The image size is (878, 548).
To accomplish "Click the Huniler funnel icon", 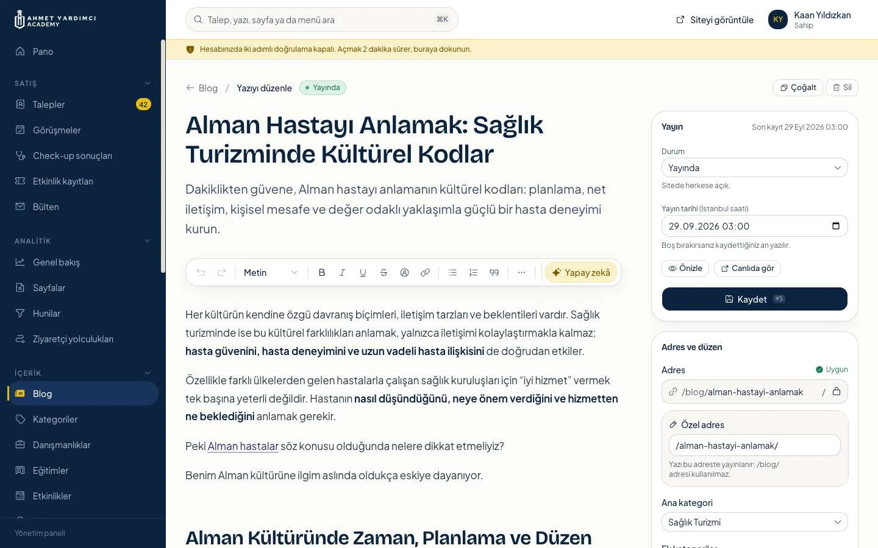I will 20,313.
